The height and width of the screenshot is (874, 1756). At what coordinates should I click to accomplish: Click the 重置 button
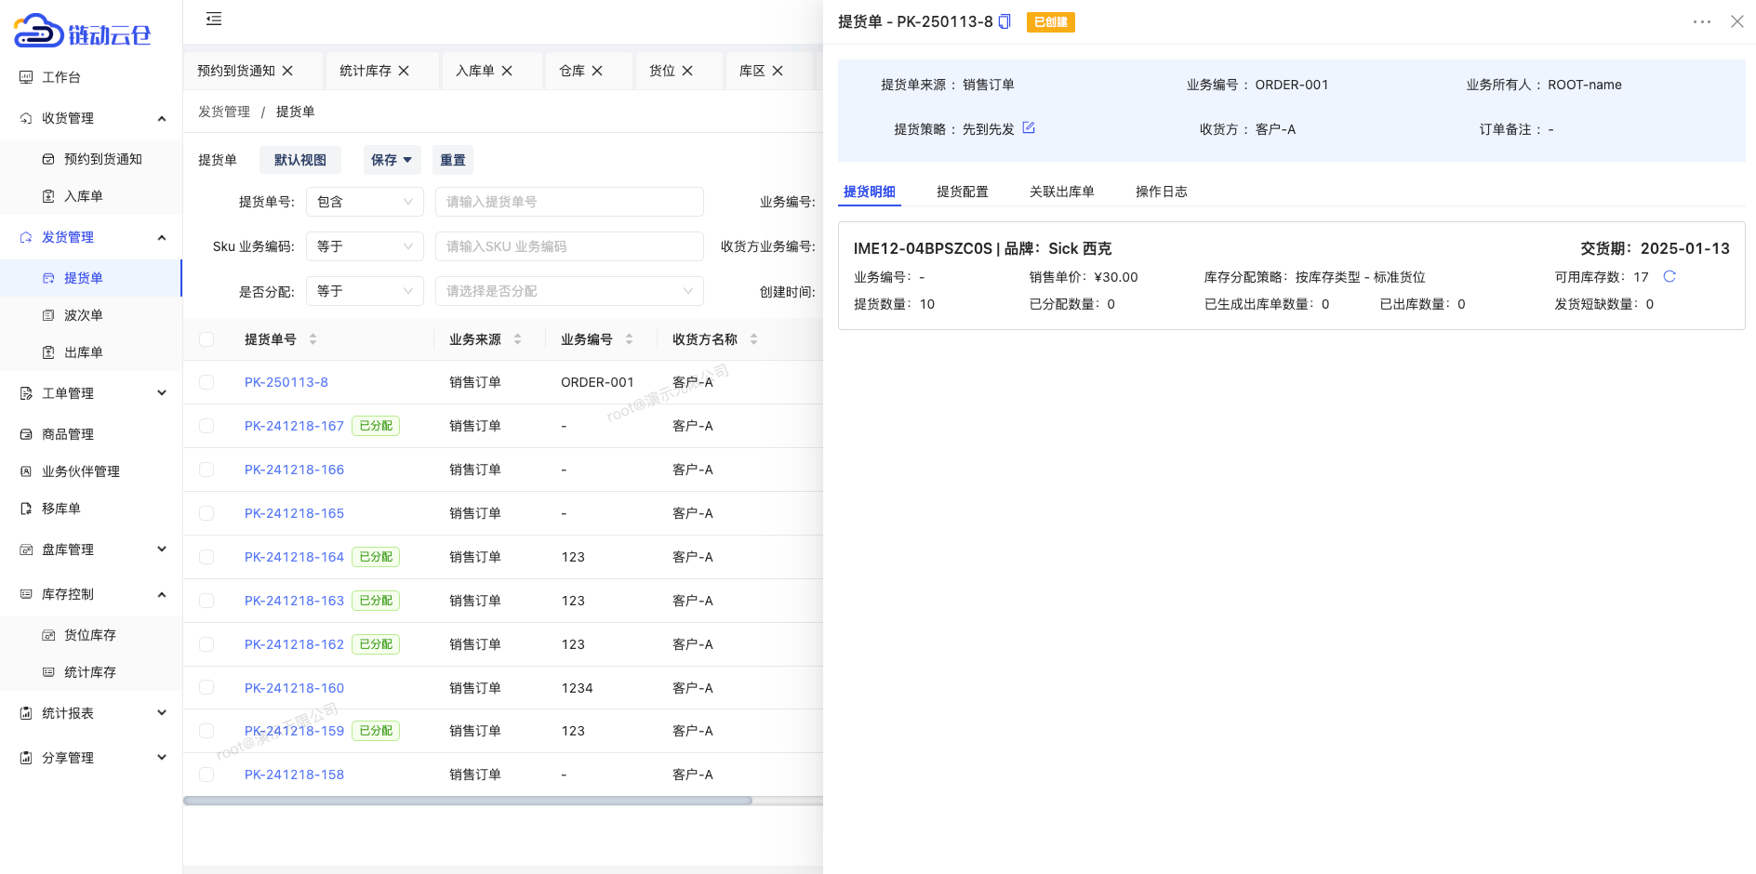(453, 160)
